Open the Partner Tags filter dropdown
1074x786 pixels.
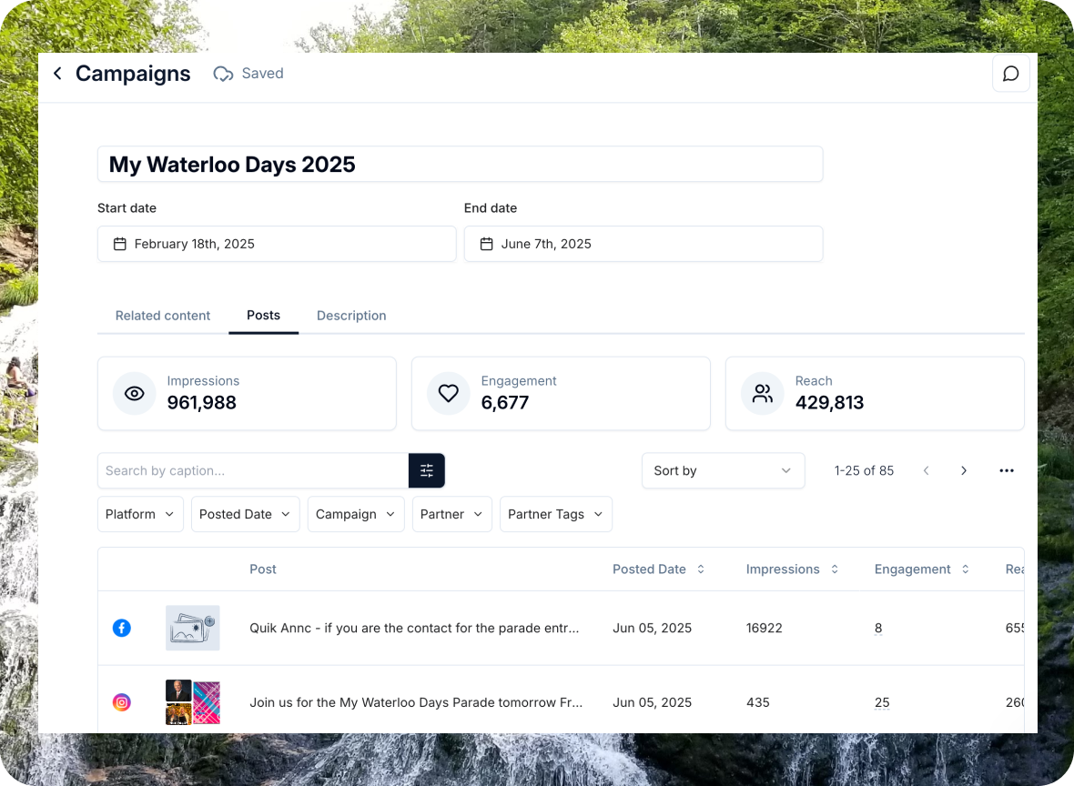(x=555, y=514)
